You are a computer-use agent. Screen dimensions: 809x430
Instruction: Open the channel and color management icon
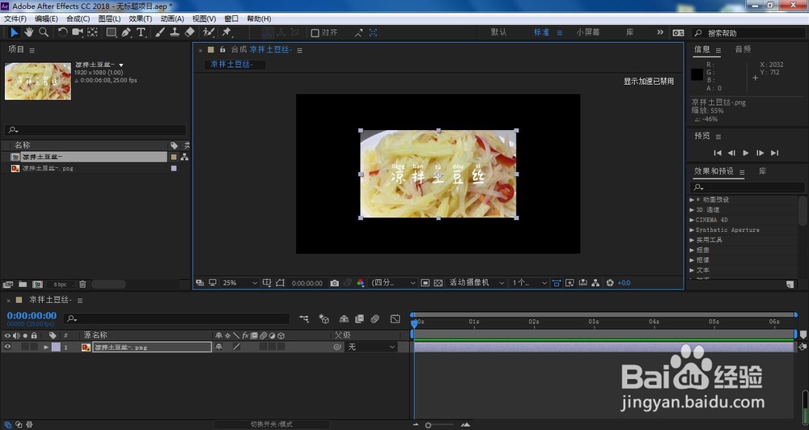click(x=361, y=283)
